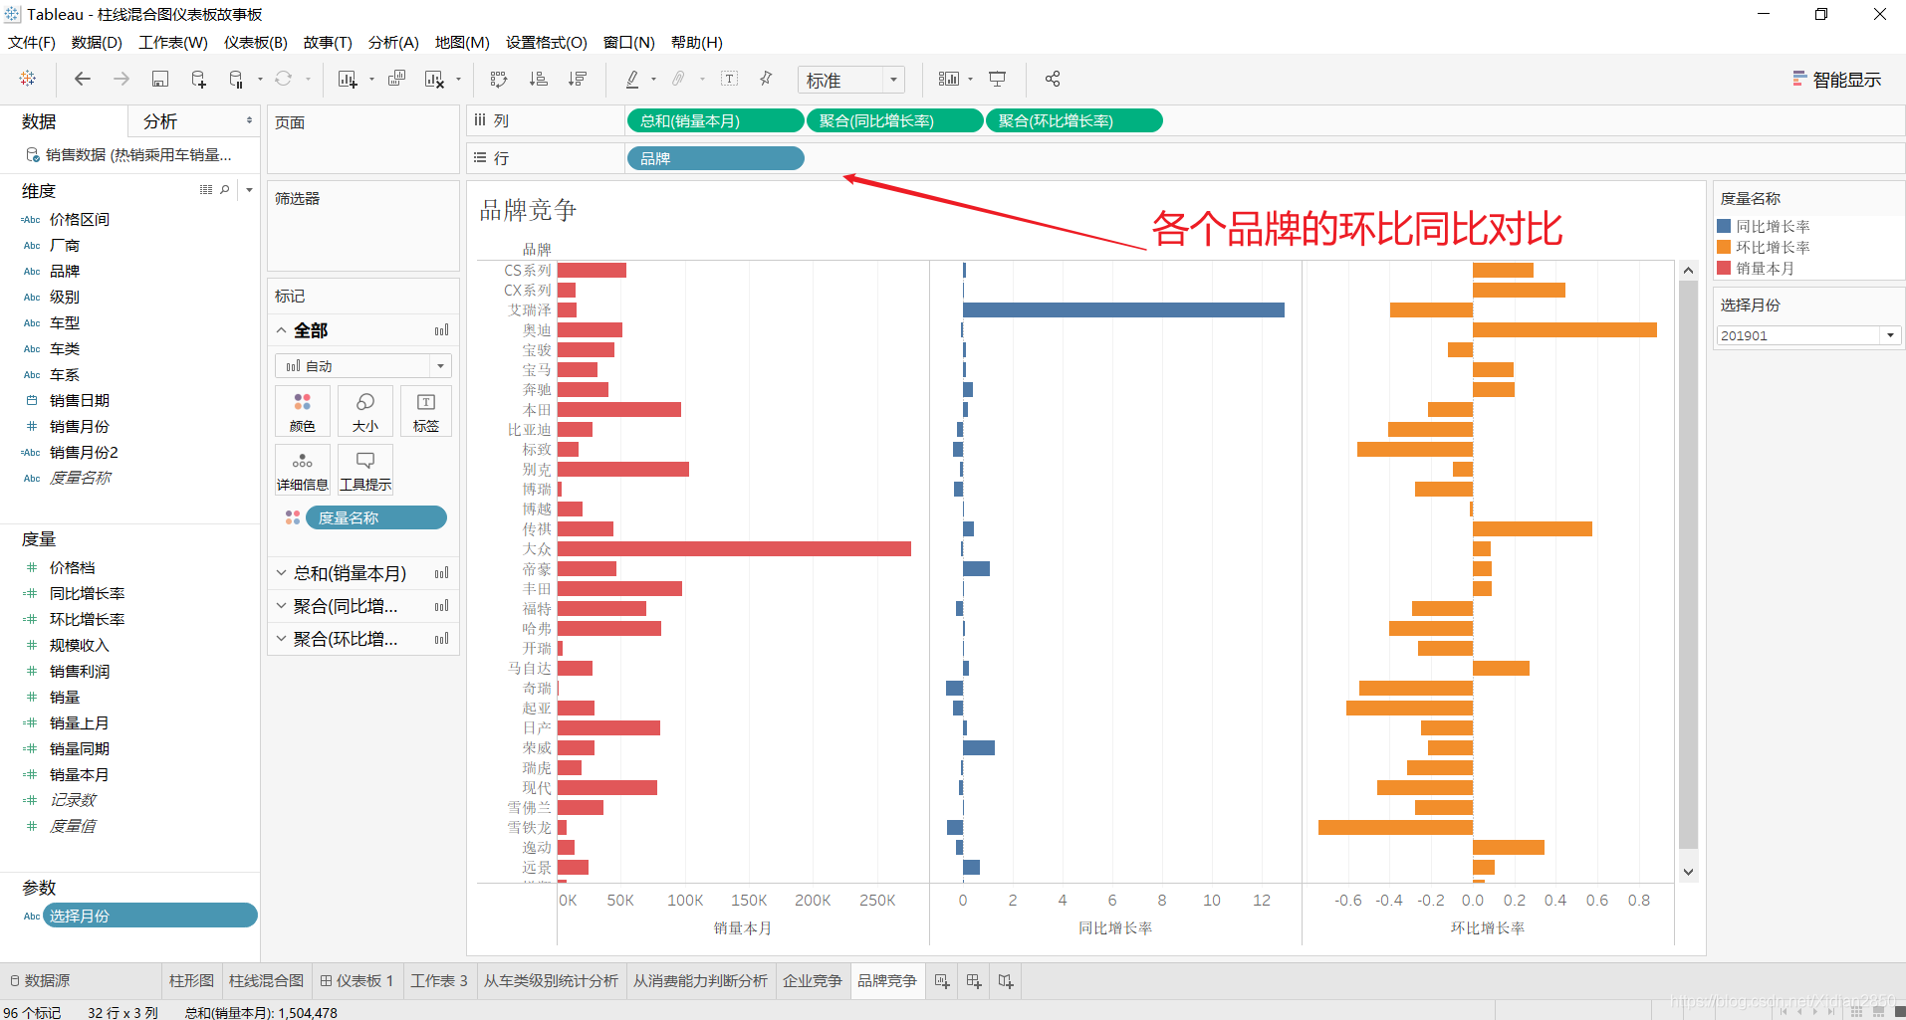The image size is (1906, 1020).
Task: Click the 同比增长率 blue legend swatch
Action: (x=1724, y=226)
